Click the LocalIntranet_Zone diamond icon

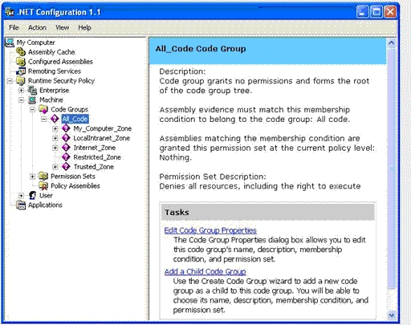click(66, 138)
